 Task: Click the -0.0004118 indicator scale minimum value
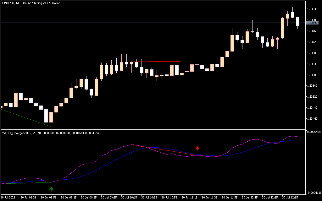313,193
